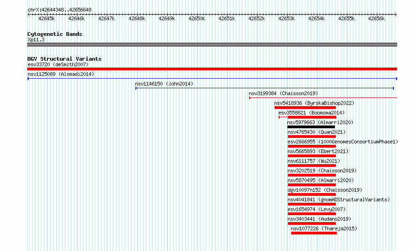
Task: Click the 42646k ruler tick label
Action: 76,18
